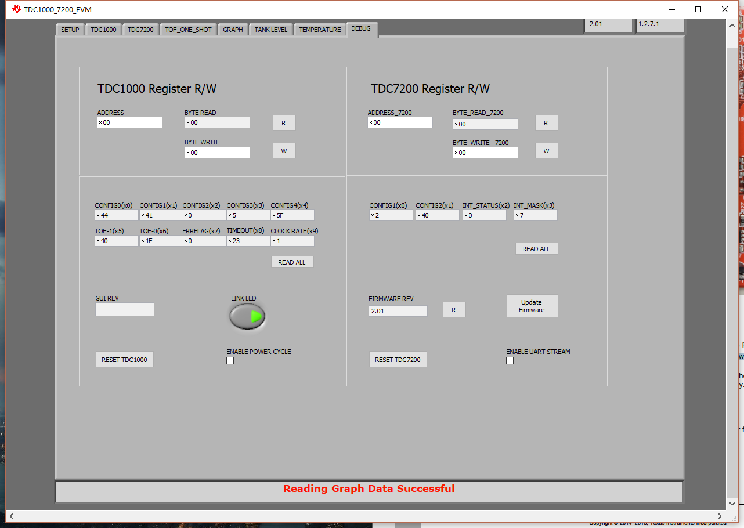Viewport: 744px width, 528px height.
Task: Click the CONFIG2(x2) register field
Action: [x=204, y=215]
